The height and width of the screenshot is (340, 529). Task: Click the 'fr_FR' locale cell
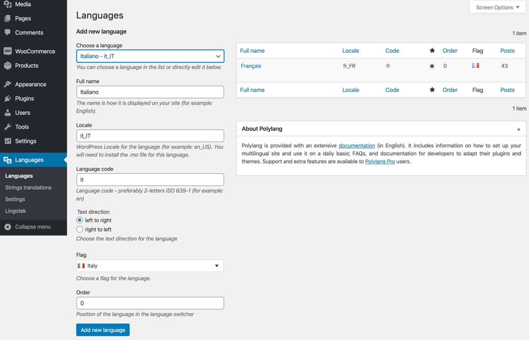point(349,66)
